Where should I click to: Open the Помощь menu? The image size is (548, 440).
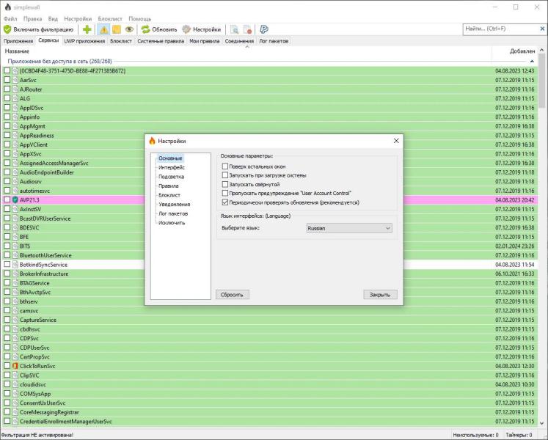pos(140,18)
